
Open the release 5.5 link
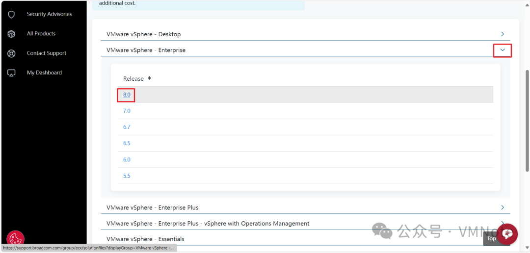pyautogui.click(x=127, y=176)
